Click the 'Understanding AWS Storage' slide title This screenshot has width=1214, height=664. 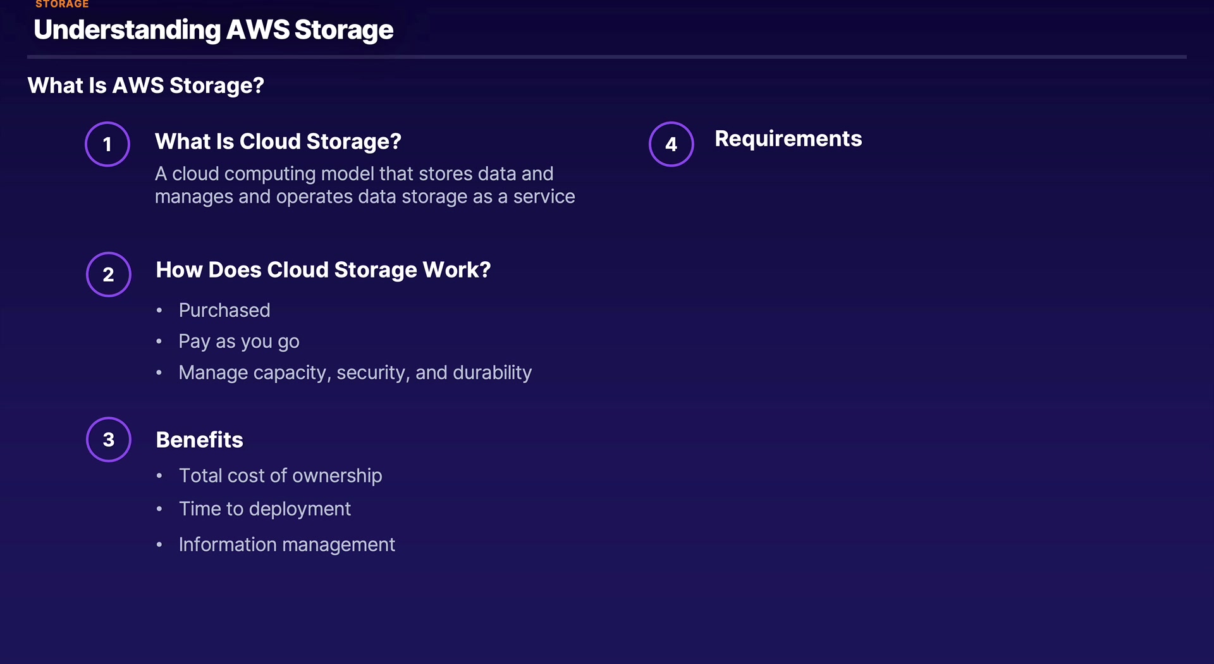pos(214,30)
